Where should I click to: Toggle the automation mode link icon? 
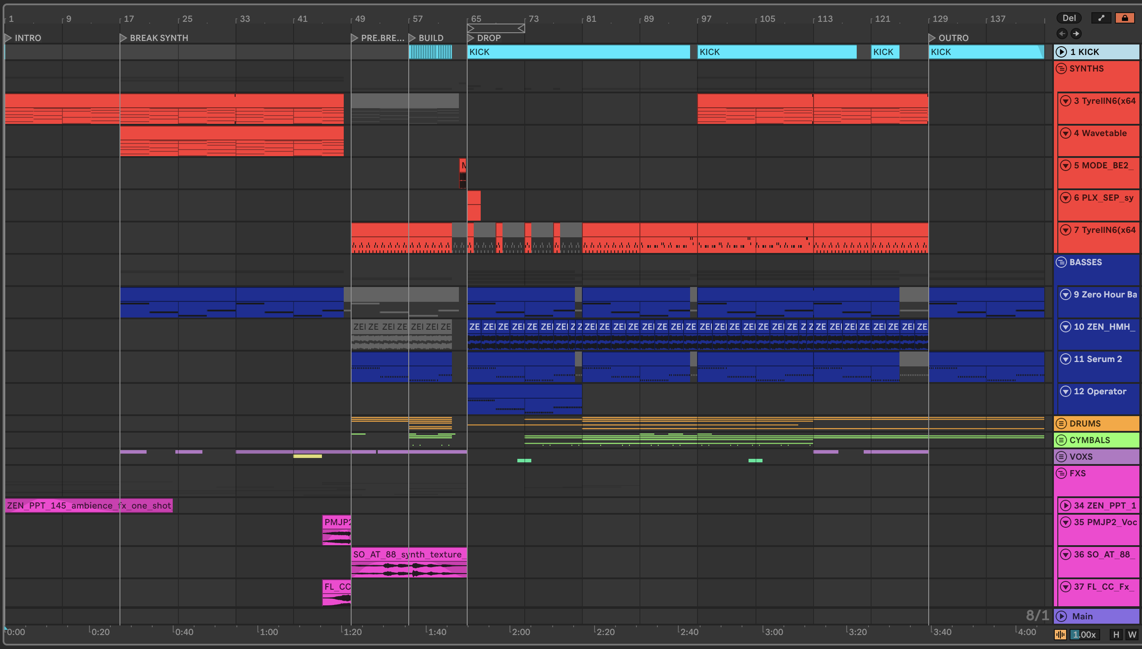[x=1101, y=18]
